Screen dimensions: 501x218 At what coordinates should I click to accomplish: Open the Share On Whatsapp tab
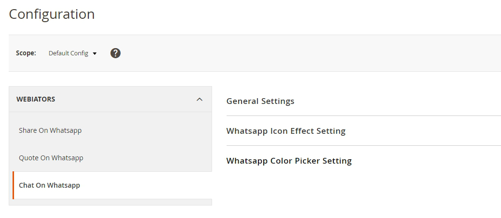click(50, 130)
